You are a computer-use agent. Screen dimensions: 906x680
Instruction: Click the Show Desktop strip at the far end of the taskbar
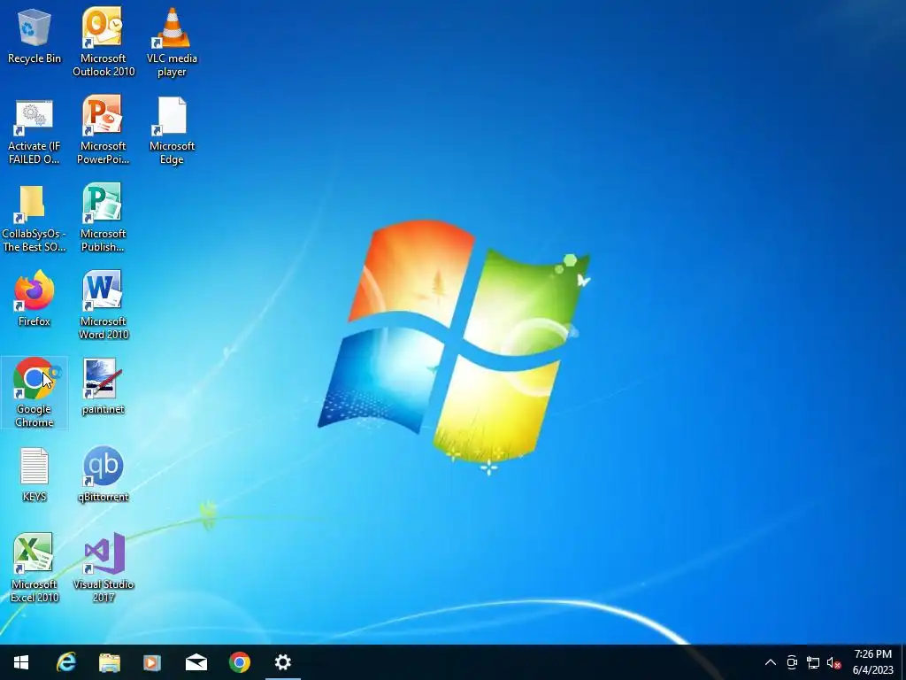[903, 662]
